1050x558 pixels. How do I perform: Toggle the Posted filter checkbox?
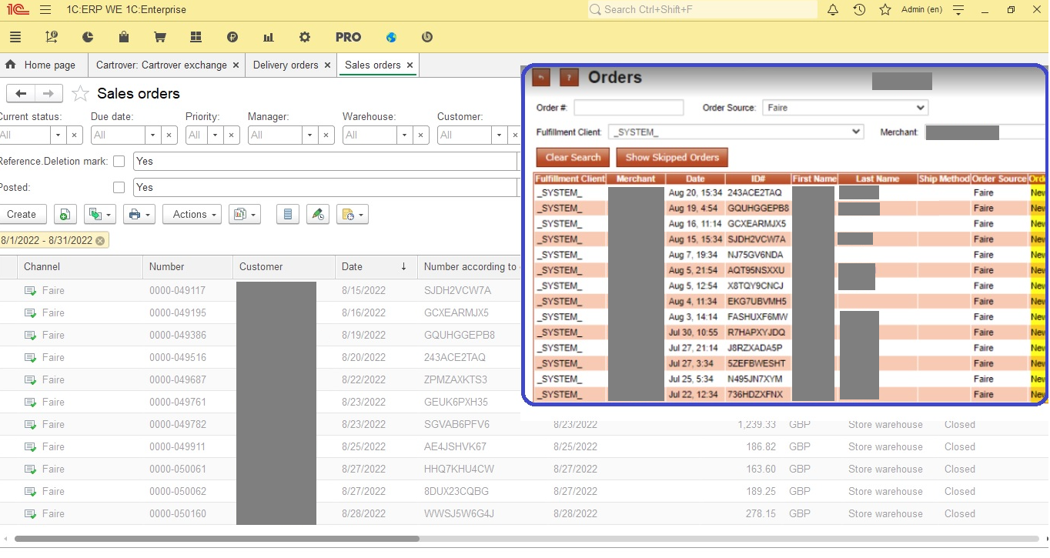coord(119,187)
